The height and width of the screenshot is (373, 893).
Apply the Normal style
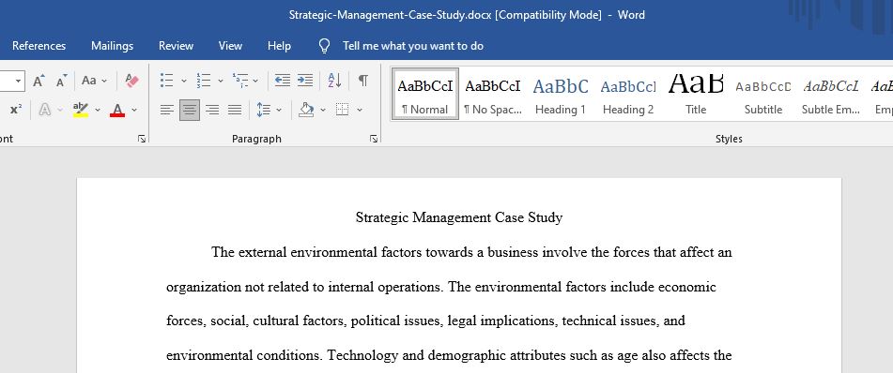tap(424, 95)
